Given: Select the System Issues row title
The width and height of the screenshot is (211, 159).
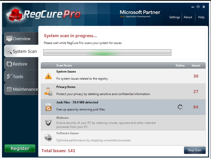Looking at the screenshot, I should [x=66, y=72].
